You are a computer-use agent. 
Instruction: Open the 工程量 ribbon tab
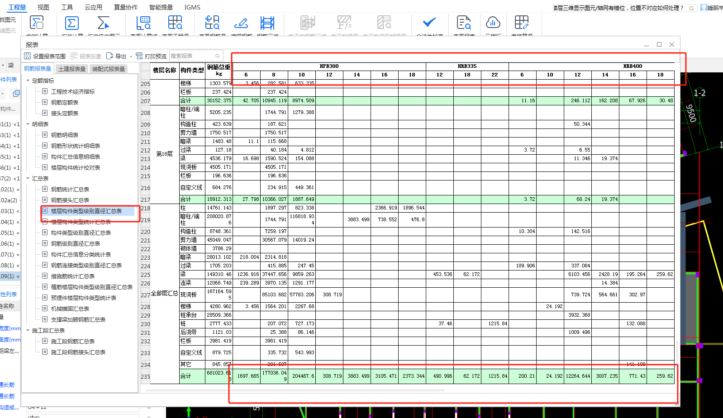click(x=17, y=7)
